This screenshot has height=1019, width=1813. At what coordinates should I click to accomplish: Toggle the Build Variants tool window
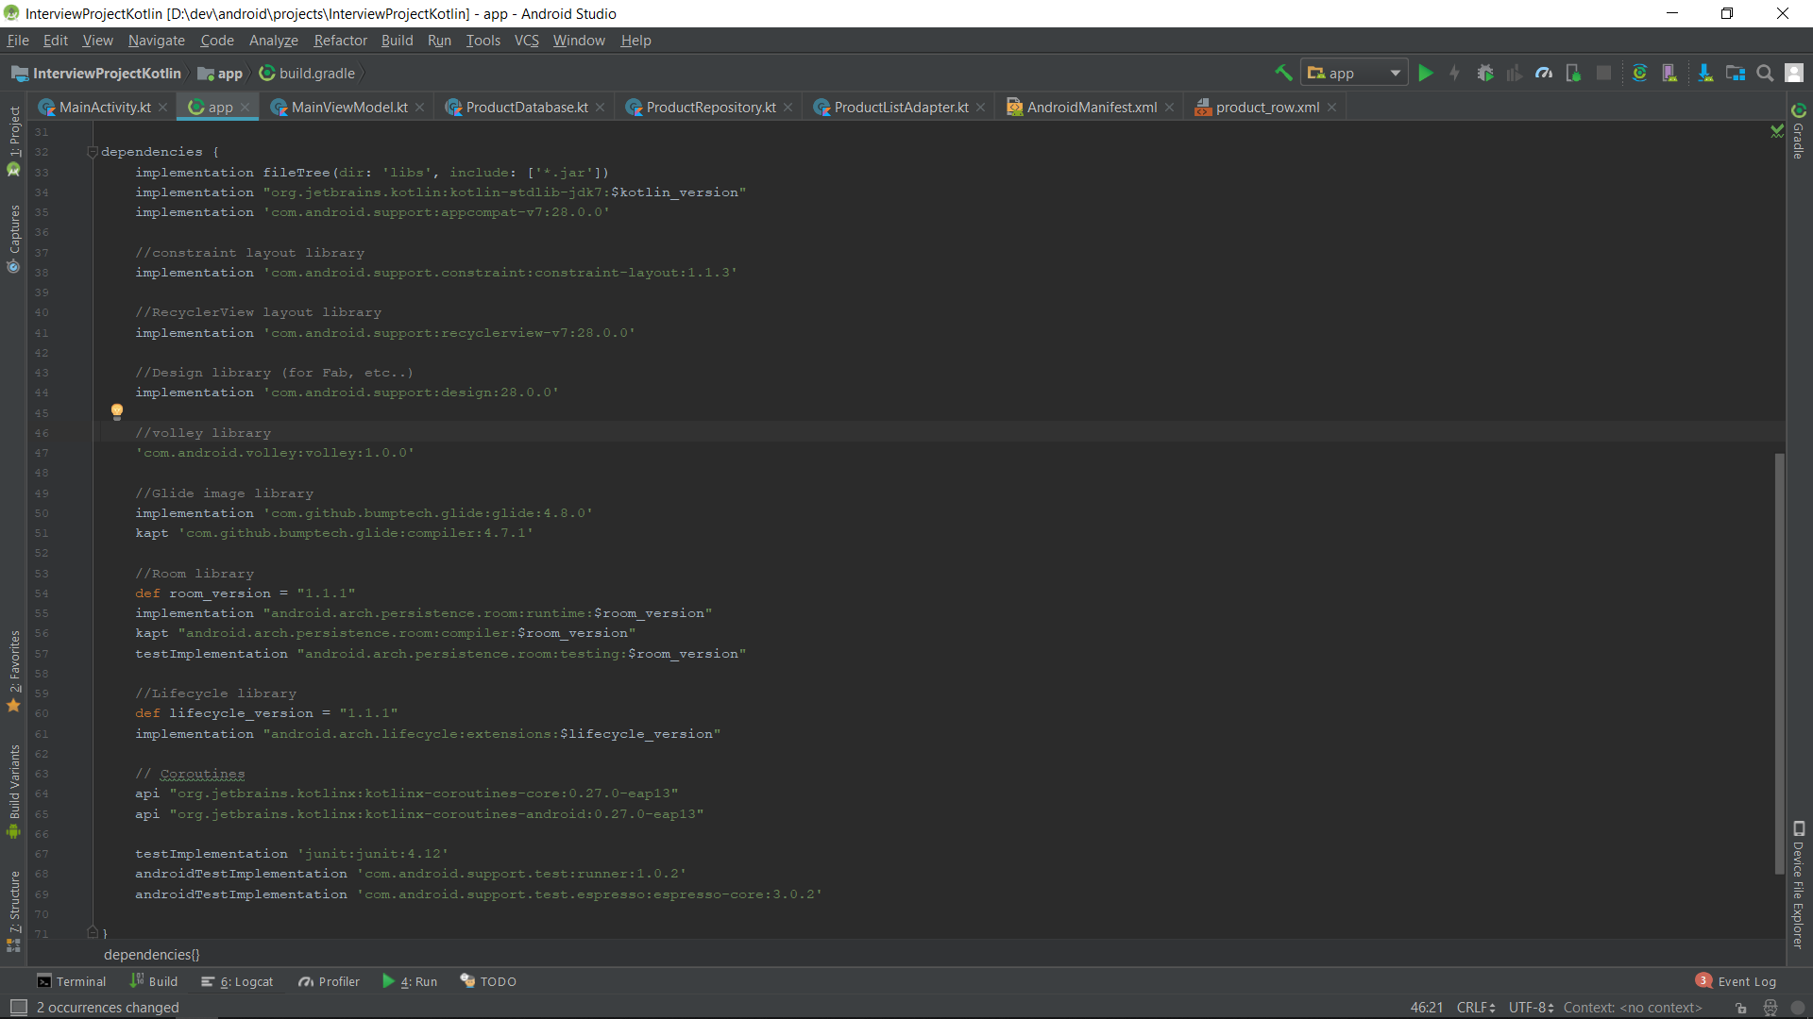coord(14,792)
